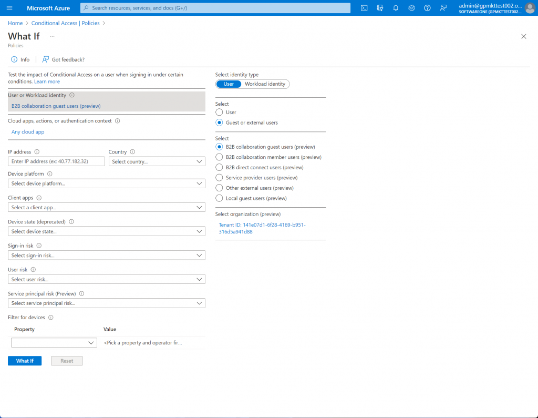The height and width of the screenshot is (418, 538).
Task: Select 'B2B direct connect users' option
Action: click(x=219, y=167)
